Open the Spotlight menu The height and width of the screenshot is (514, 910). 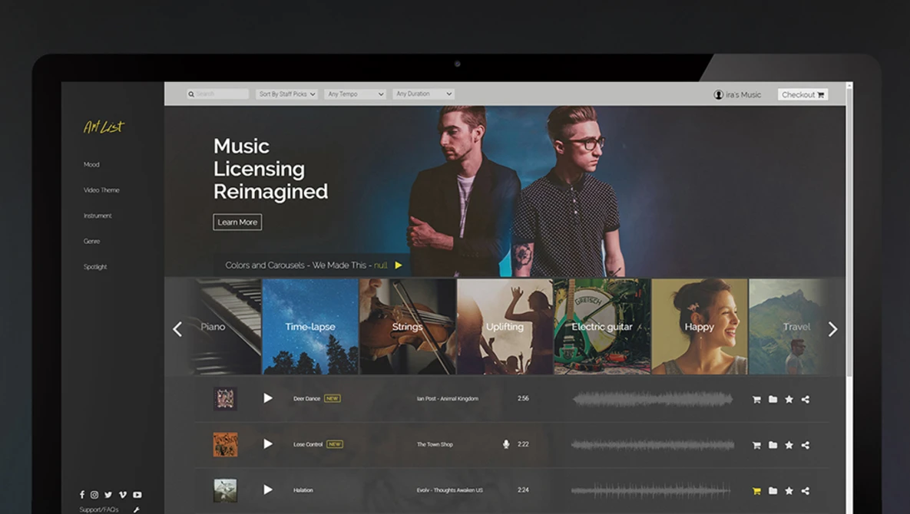pyautogui.click(x=95, y=266)
